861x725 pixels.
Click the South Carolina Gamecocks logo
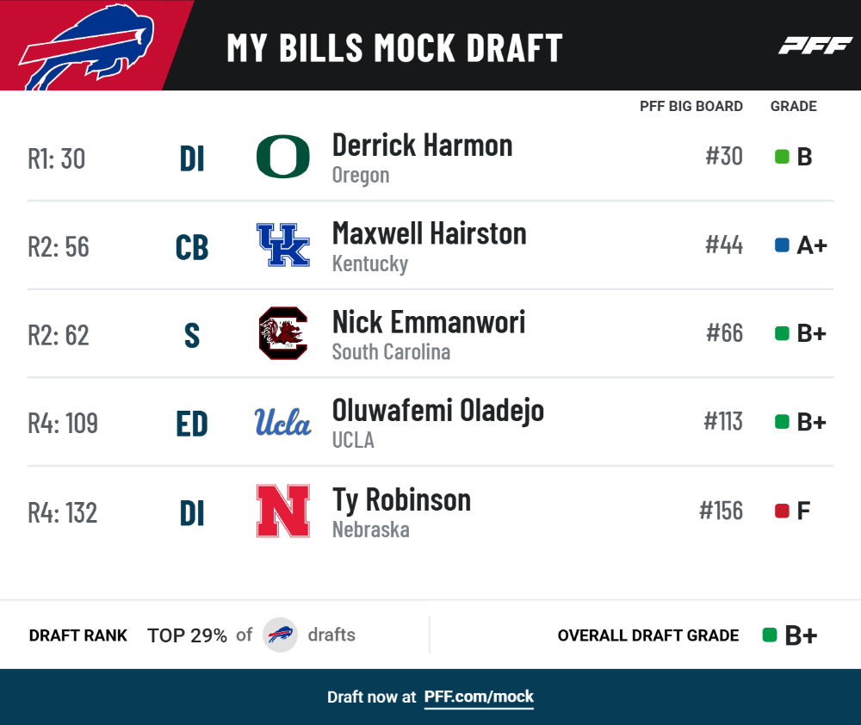pos(282,333)
